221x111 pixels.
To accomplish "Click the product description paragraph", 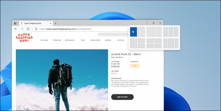I will point(130,84).
